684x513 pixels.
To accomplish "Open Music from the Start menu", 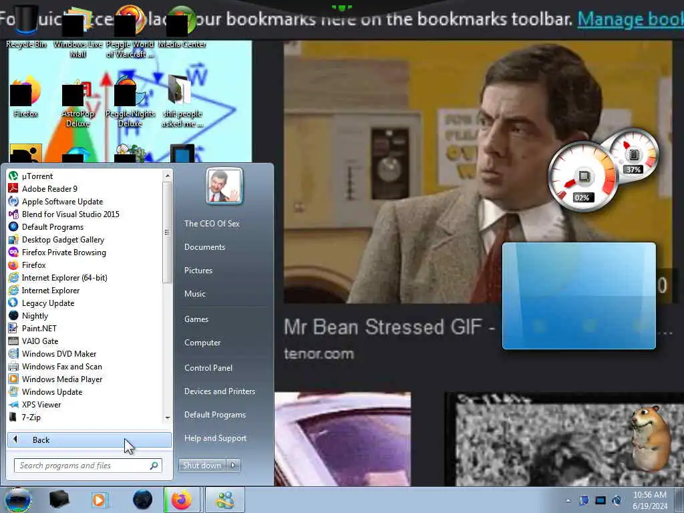I will (x=195, y=294).
